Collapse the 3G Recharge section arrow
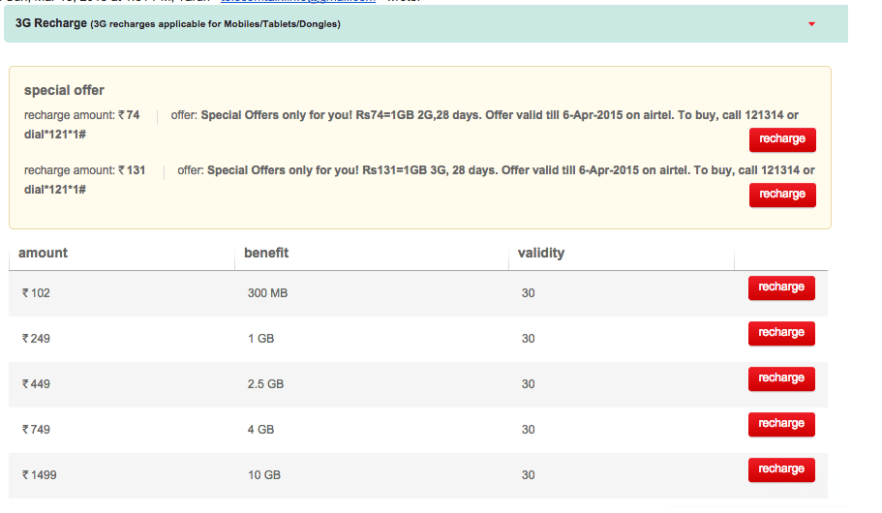This screenshot has width=882, height=513. pos(811,24)
